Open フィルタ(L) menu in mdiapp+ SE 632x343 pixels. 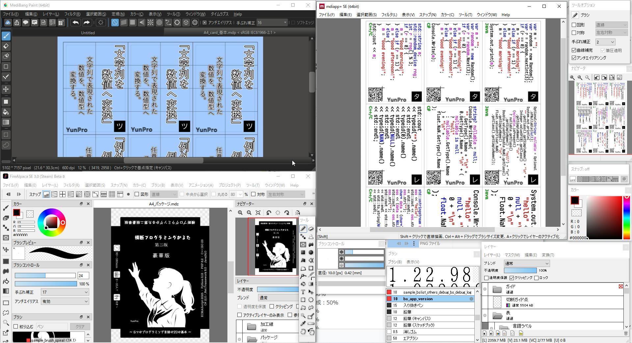389,15
